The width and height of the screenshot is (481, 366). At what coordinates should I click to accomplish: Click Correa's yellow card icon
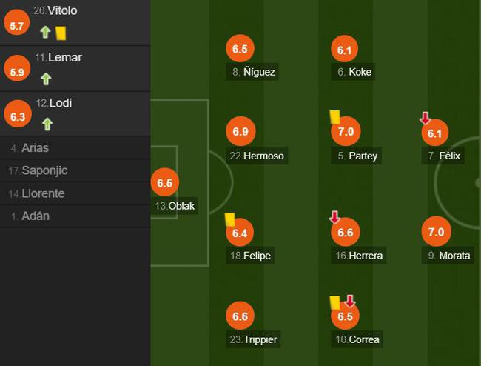coord(335,302)
